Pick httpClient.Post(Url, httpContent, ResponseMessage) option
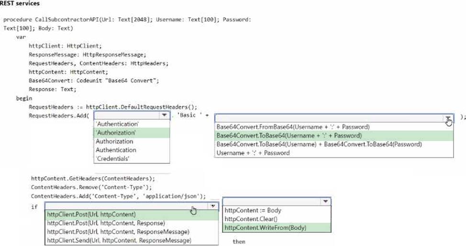 pos(118,232)
